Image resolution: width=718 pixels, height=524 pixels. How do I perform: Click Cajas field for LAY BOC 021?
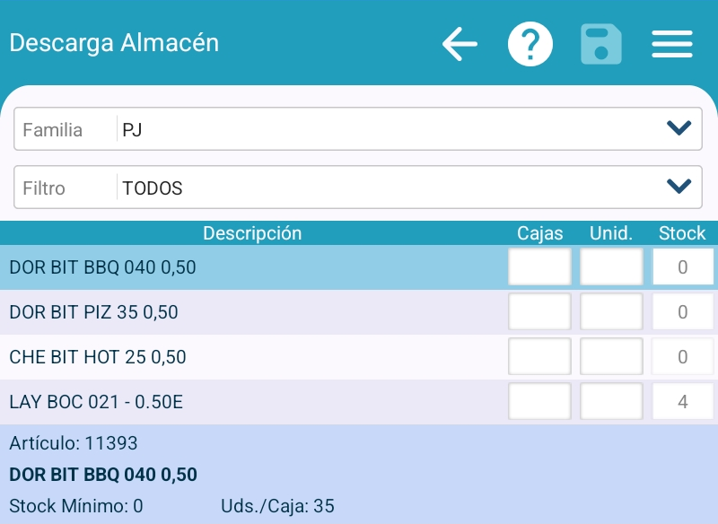click(539, 402)
